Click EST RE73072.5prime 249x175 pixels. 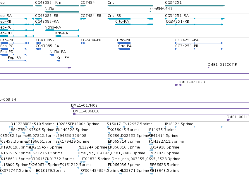tap(164, 153)
